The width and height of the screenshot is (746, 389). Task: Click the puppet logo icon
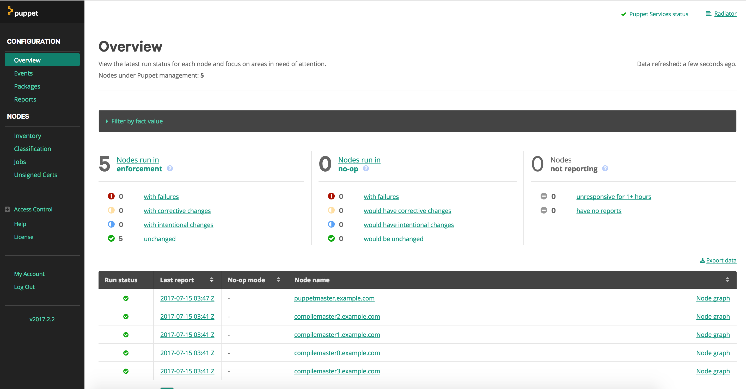pos(10,11)
